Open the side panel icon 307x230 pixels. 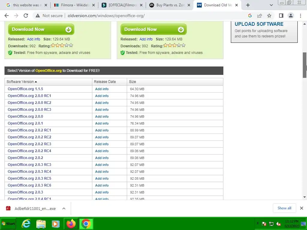tap(281, 16)
